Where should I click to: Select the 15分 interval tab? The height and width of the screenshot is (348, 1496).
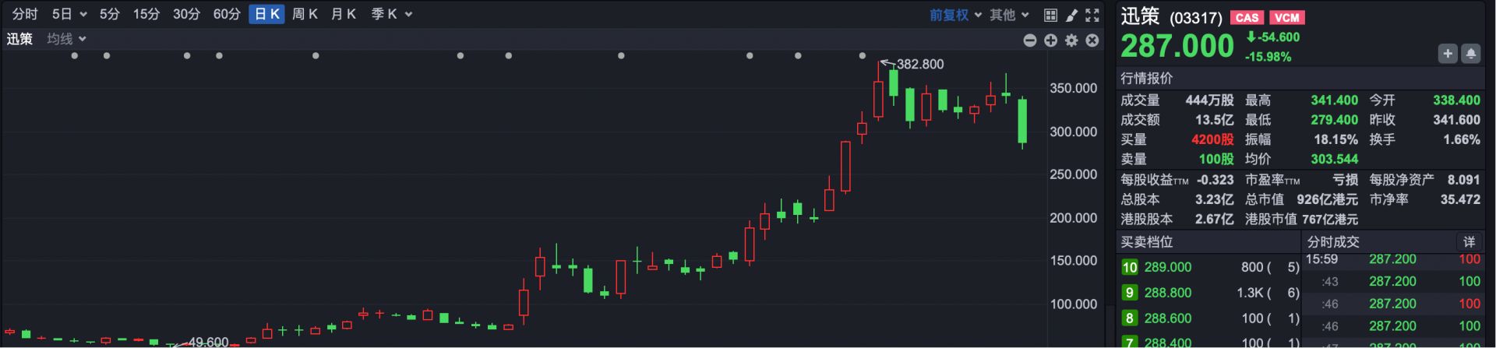pos(146,14)
